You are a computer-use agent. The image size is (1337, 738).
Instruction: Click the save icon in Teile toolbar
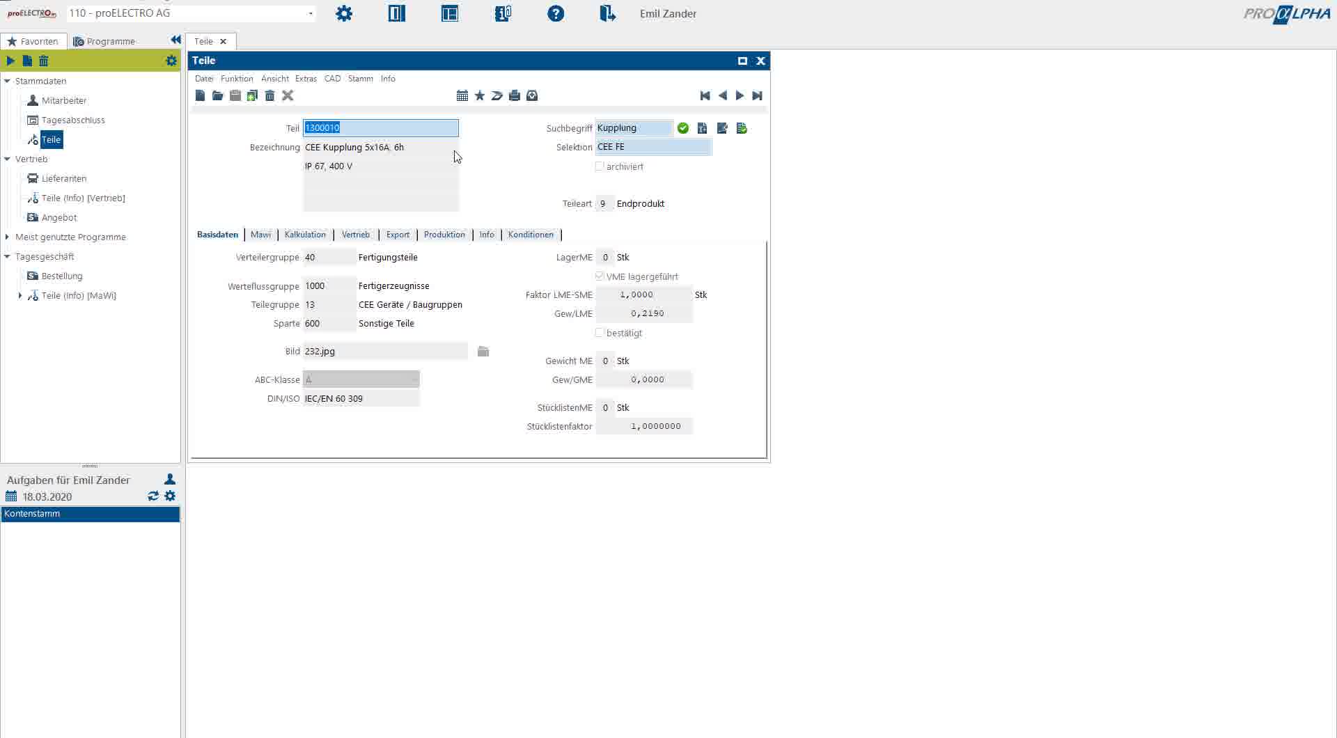point(235,95)
